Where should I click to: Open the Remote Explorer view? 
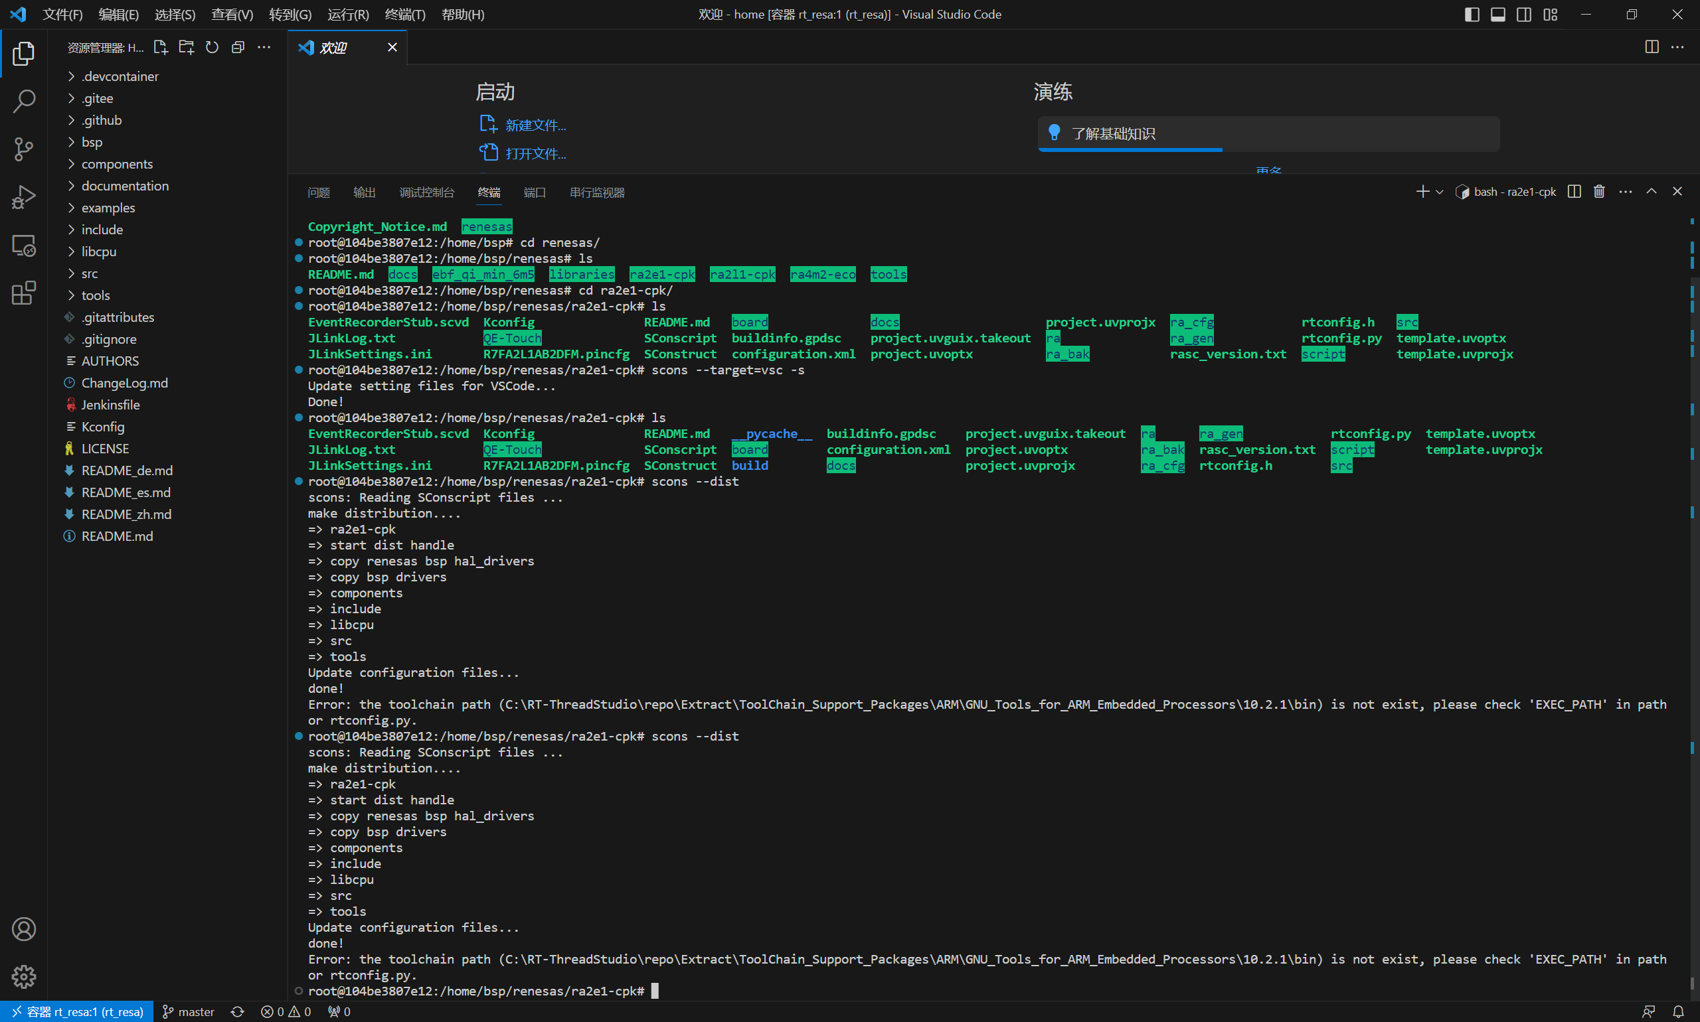click(x=23, y=245)
